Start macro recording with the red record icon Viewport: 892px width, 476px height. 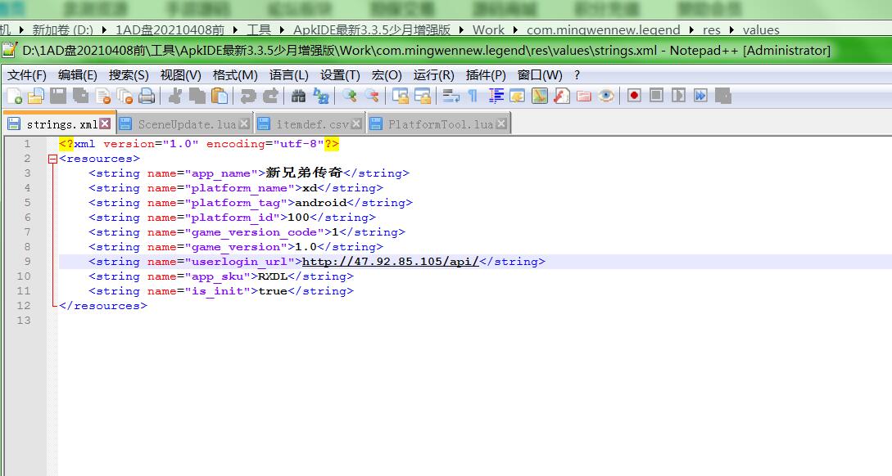pos(634,96)
